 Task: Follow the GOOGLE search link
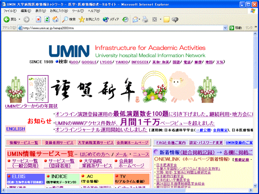89,62
